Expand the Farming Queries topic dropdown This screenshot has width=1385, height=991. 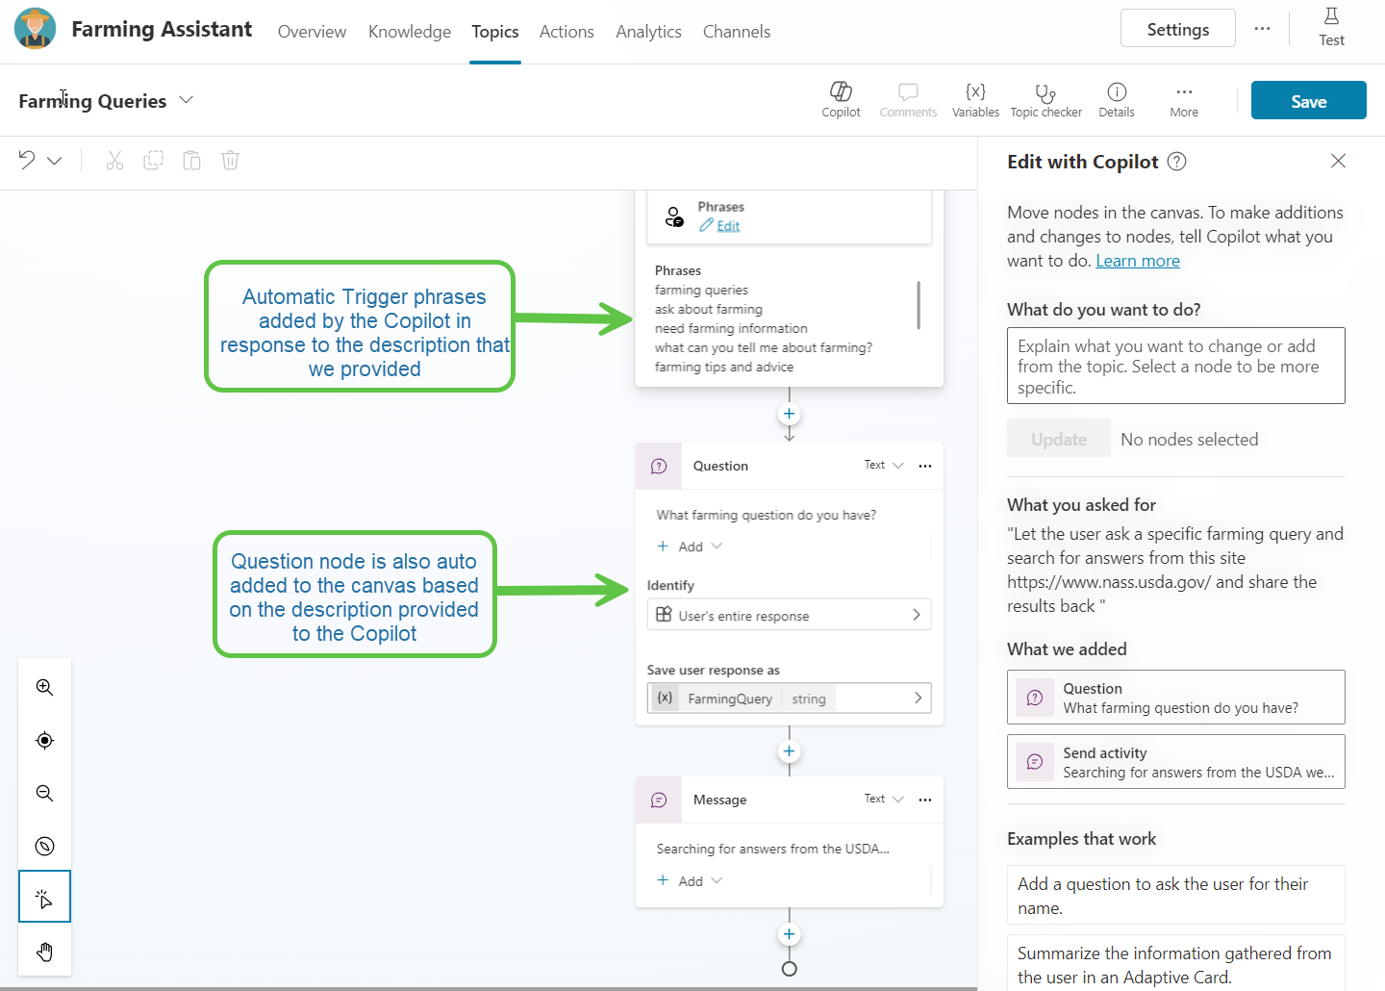tap(187, 100)
